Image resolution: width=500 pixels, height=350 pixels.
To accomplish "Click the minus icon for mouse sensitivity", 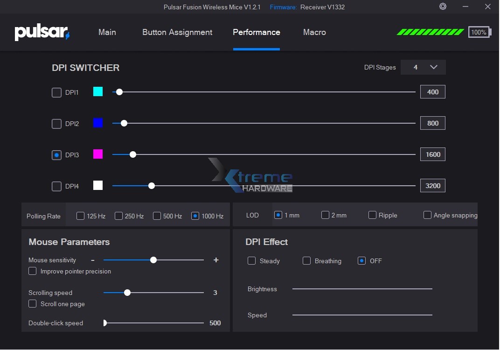I will click(93, 260).
